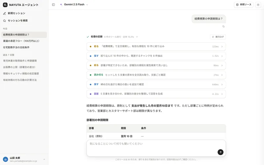264x165 pixels.
Task: Click the list icon in 実行ログ button
Action: click(x=213, y=37)
